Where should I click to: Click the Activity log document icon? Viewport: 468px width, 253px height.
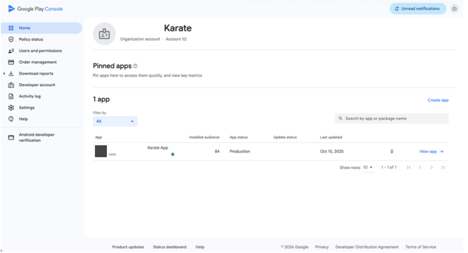[x=11, y=96]
